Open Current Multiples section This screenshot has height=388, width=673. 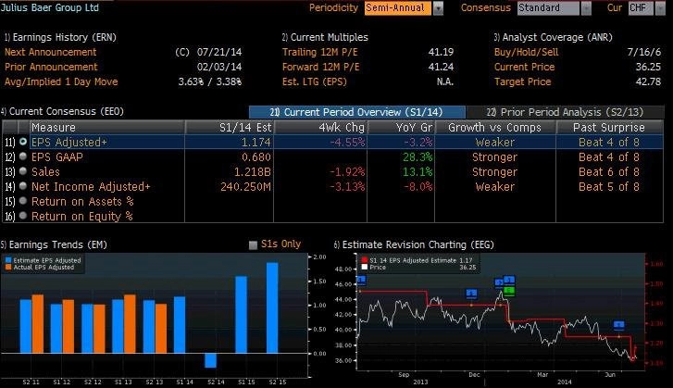pyautogui.click(x=325, y=37)
